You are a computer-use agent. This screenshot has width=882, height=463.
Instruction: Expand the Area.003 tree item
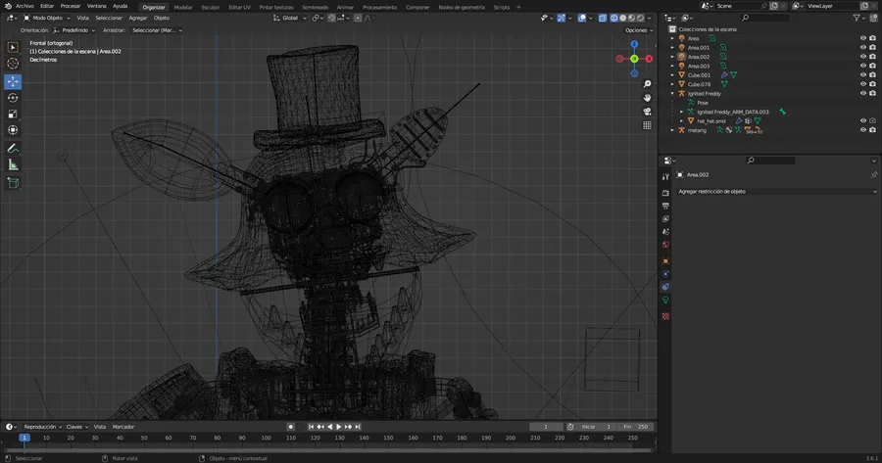tap(672, 66)
